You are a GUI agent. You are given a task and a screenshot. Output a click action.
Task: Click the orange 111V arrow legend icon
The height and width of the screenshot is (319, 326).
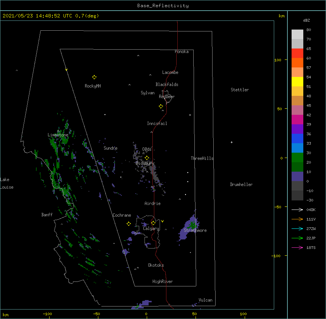(x=297, y=219)
